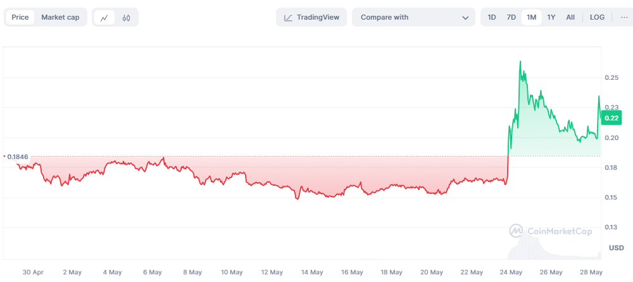Select the Price view toggle
The height and width of the screenshot is (282, 633).
[x=20, y=17]
